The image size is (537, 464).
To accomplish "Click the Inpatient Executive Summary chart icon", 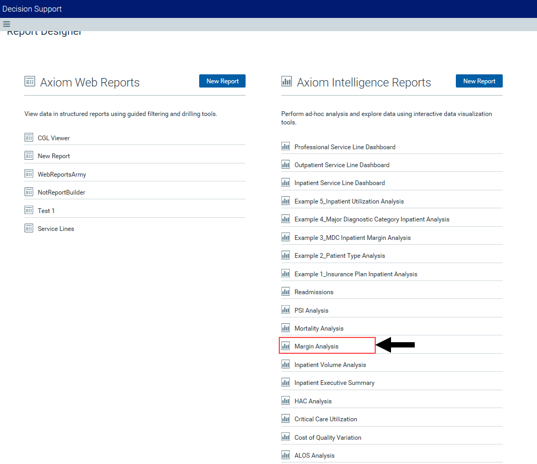I will point(286,382).
